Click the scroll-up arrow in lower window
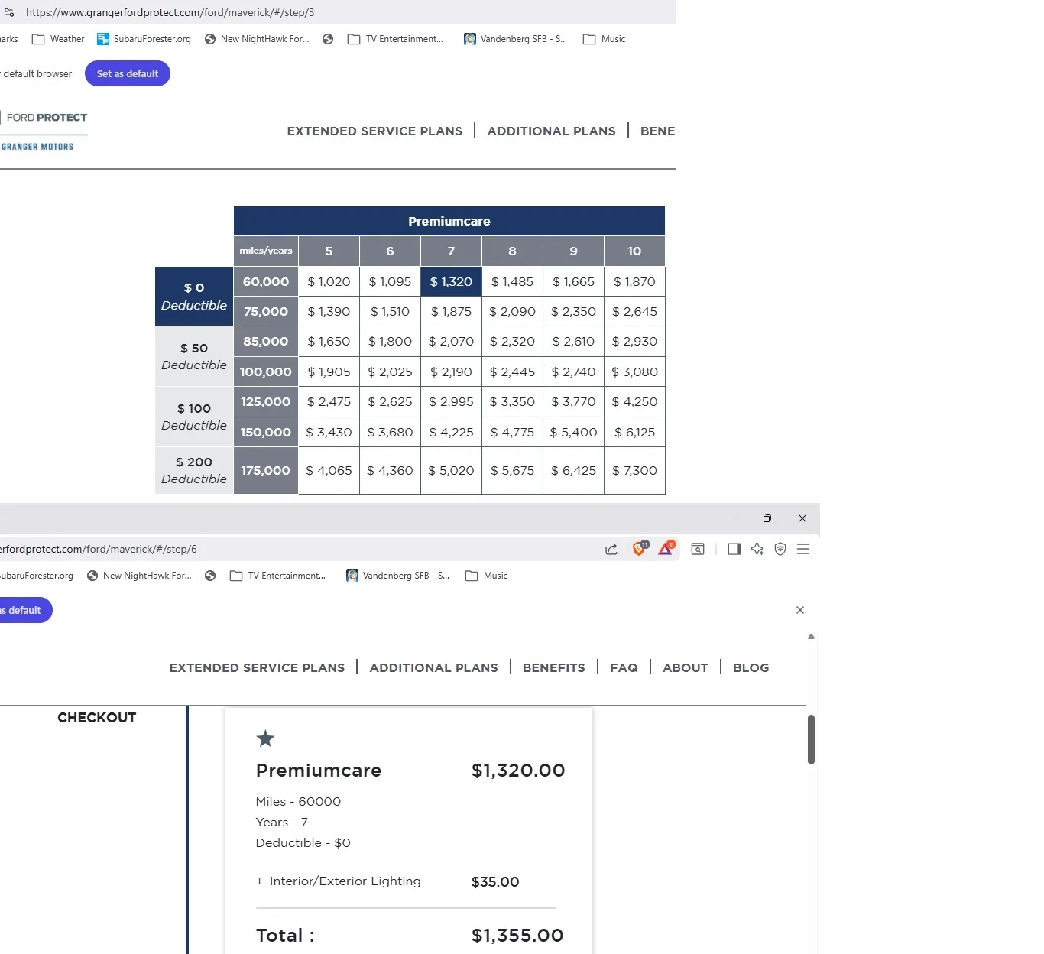The width and height of the screenshot is (1044, 954). coord(812,636)
